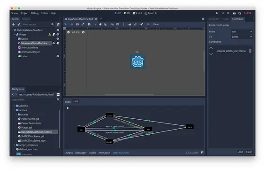This screenshot has width=265, height=169.
Task: Close the RaiixStateMachineTest scene tab
Action: (x=96, y=19)
